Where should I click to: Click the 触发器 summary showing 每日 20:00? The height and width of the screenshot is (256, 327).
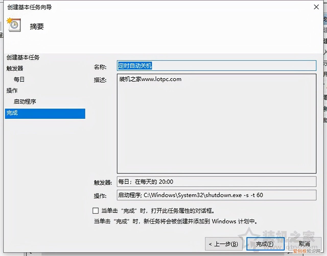point(217,182)
